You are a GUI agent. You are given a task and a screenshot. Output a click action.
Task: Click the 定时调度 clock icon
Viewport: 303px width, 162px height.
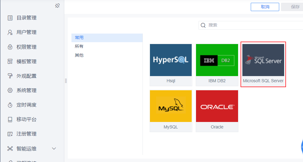click(10, 105)
